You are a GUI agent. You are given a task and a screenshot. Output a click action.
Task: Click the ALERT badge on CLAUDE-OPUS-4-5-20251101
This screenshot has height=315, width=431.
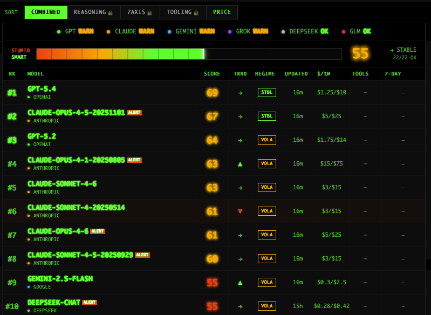134,112
